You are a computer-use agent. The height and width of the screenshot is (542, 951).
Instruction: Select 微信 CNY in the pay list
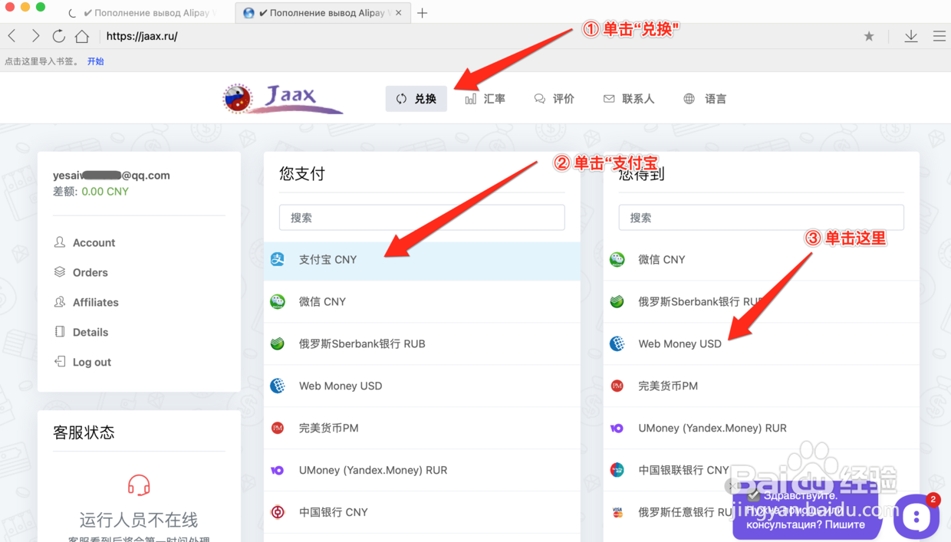[422, 301]
